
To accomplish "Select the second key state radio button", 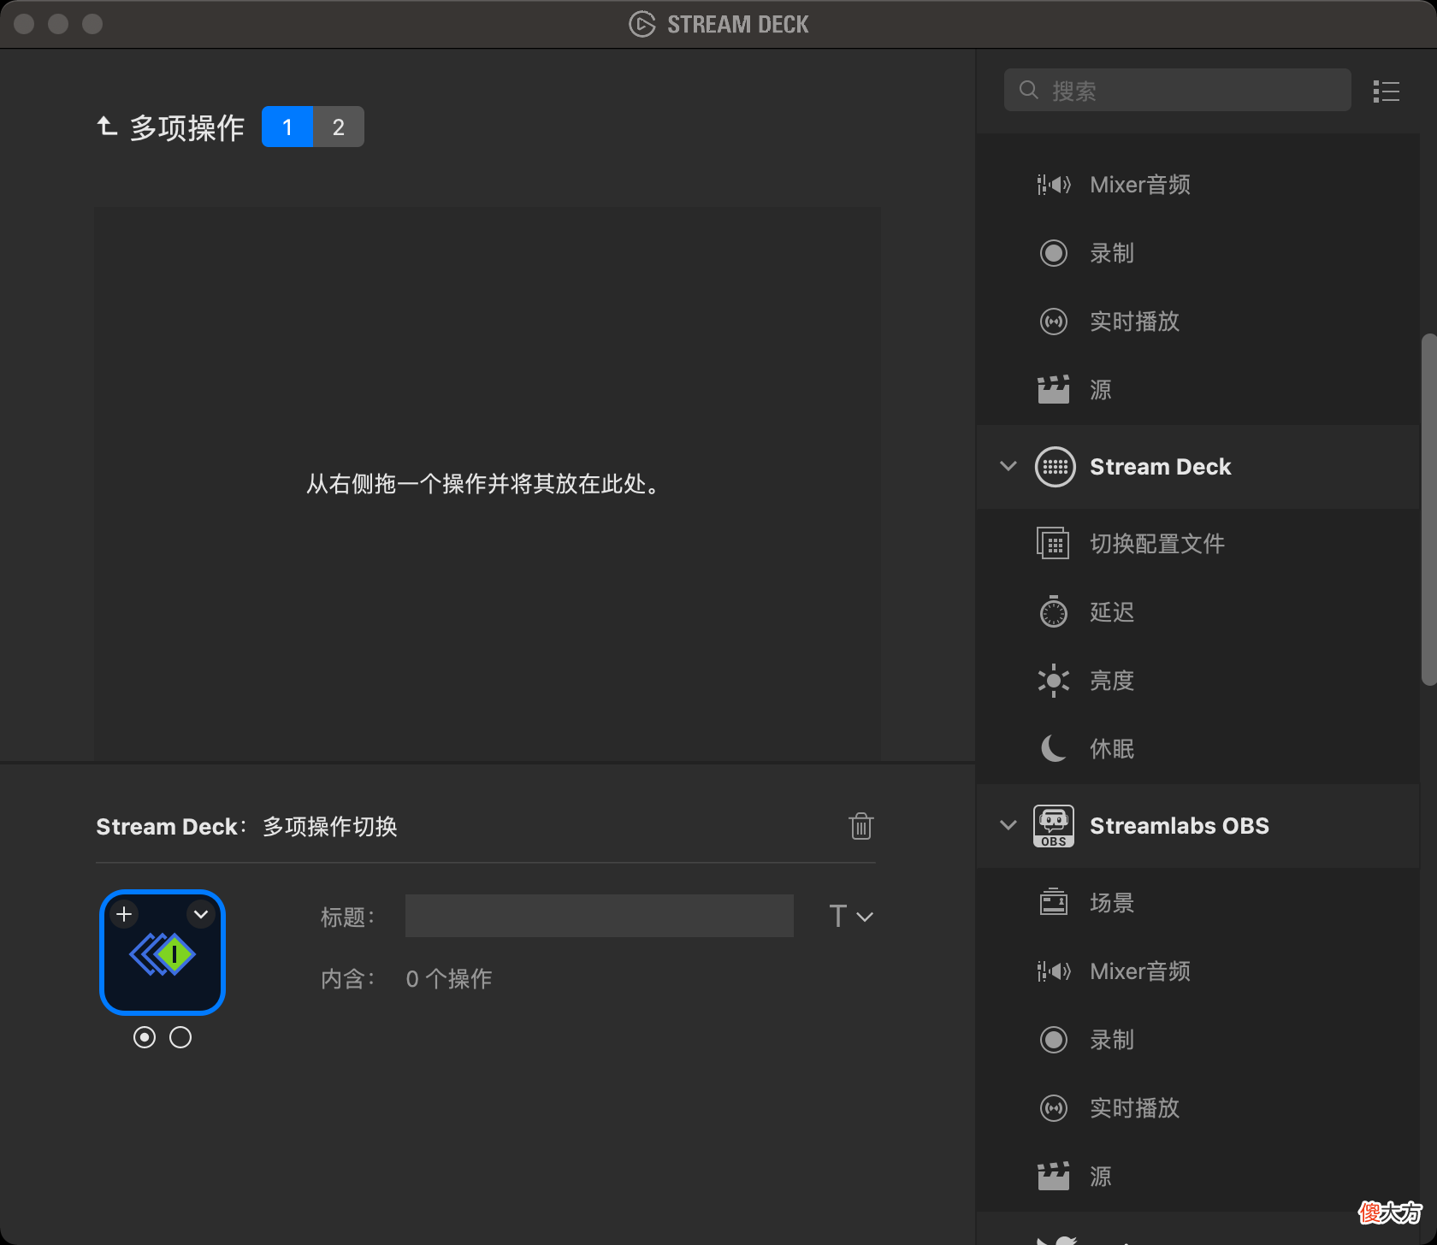I will (180, 1037).
